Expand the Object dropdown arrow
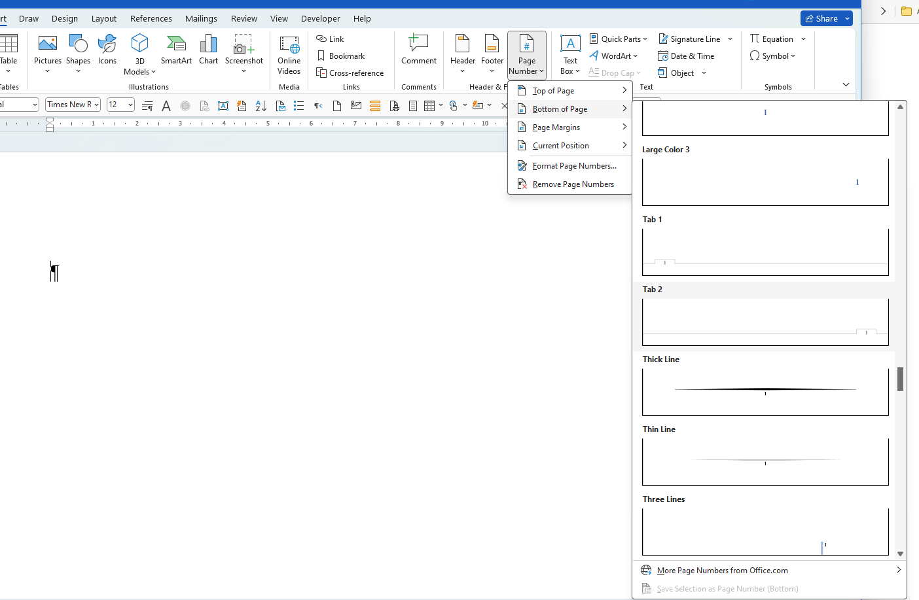 pyautogui.click(x=704, y=73)
